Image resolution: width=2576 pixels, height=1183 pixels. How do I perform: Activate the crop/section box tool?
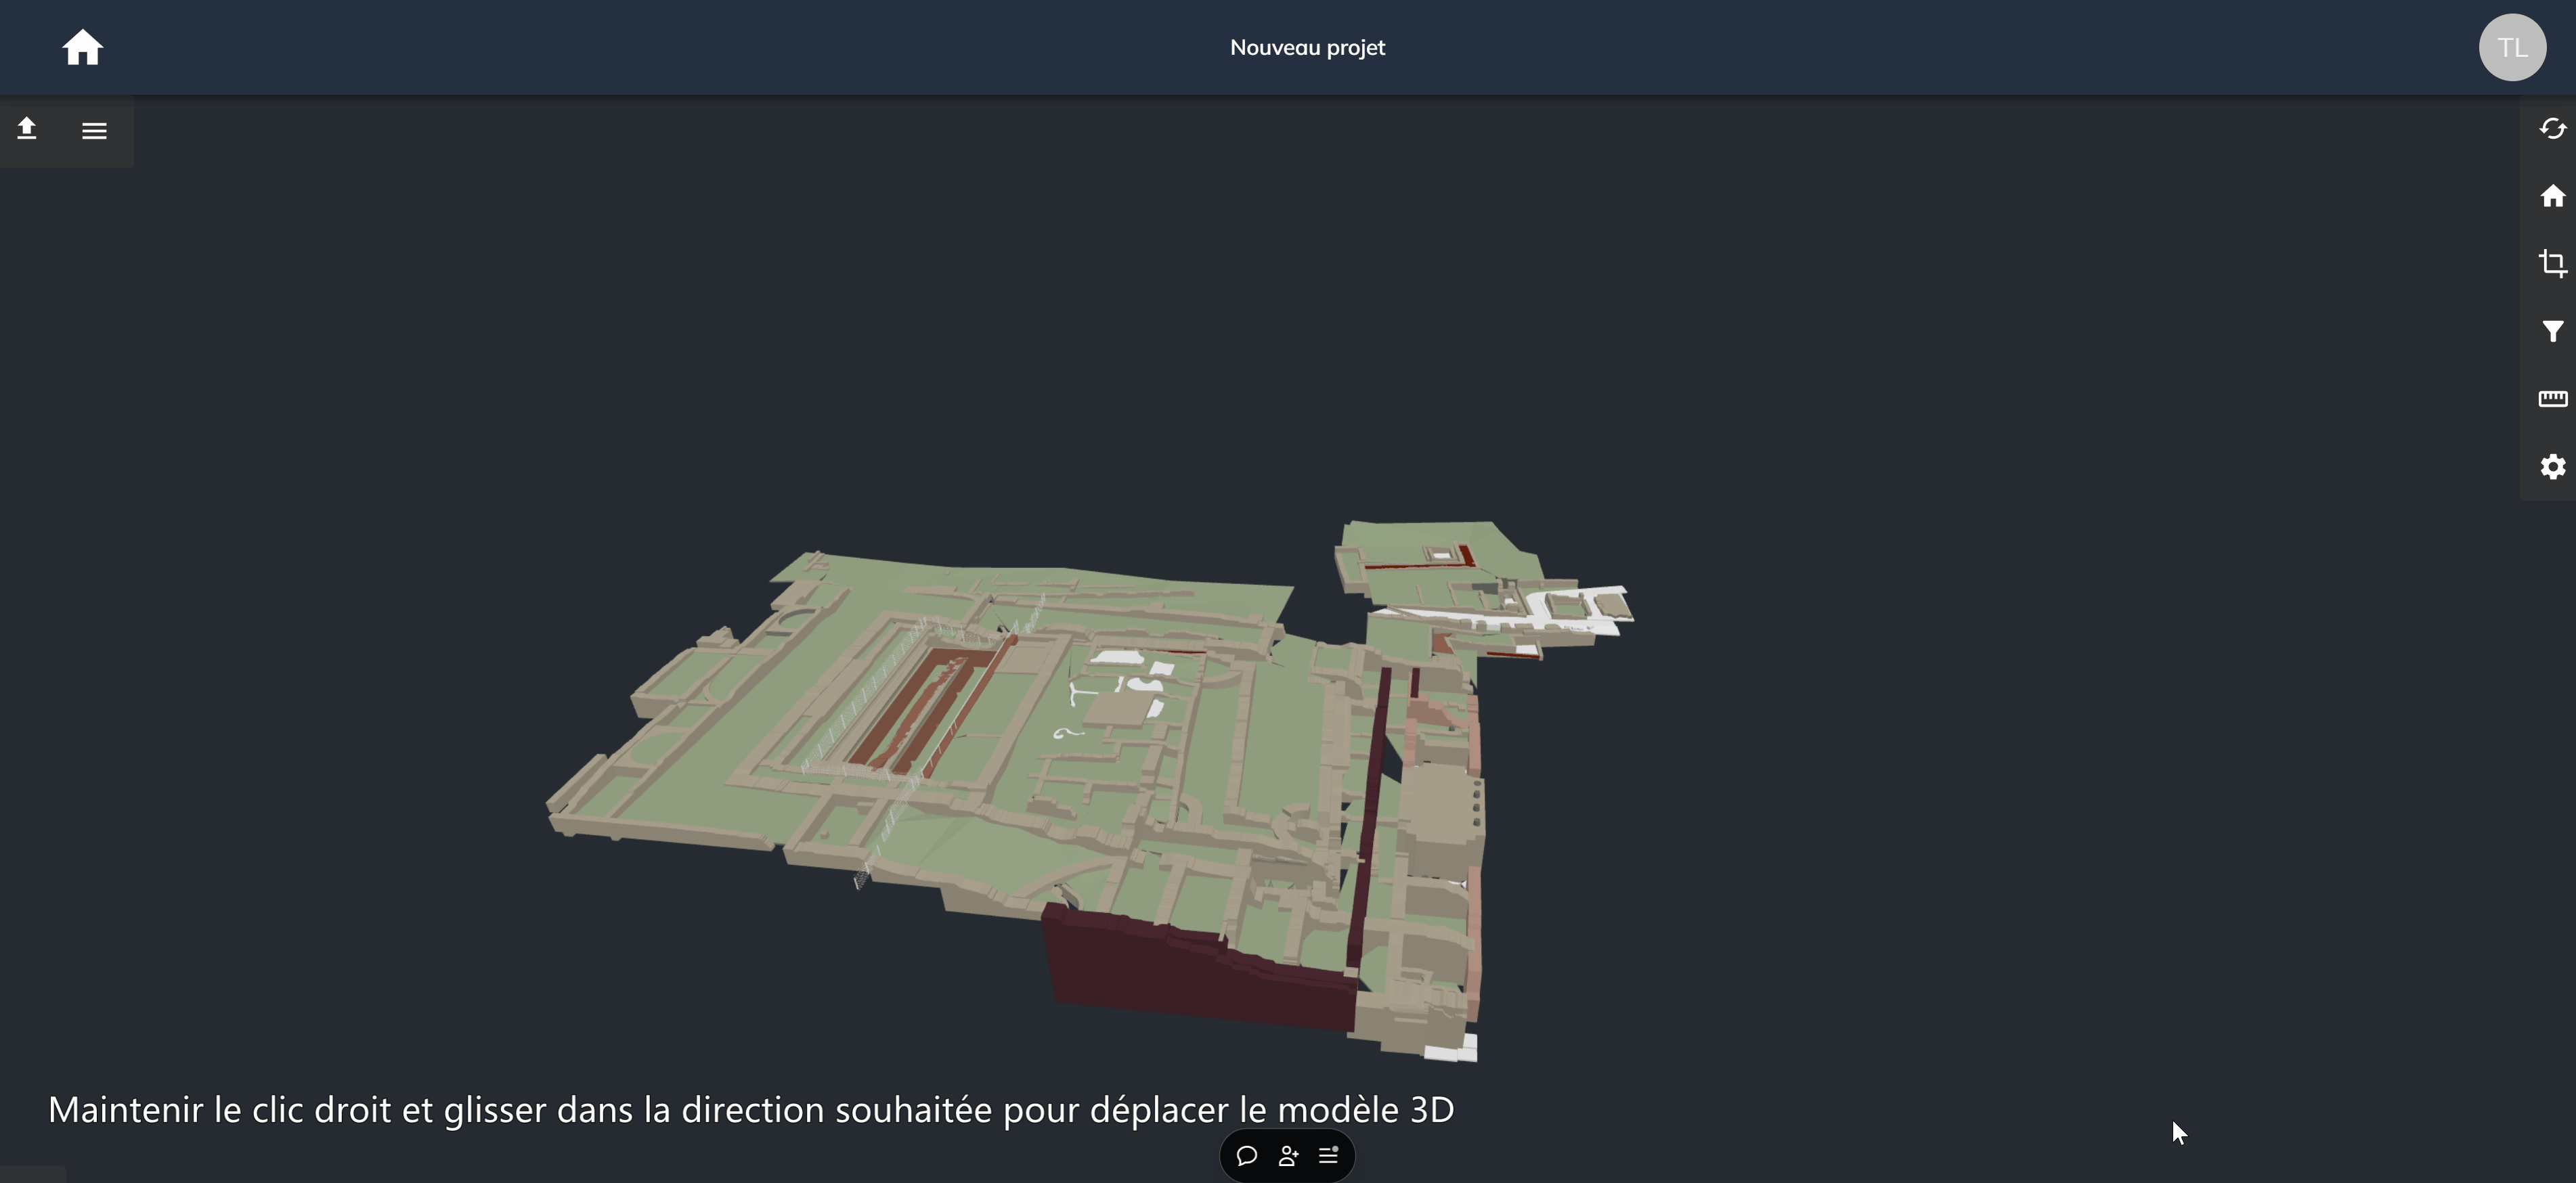click(x=2552, y=263)
